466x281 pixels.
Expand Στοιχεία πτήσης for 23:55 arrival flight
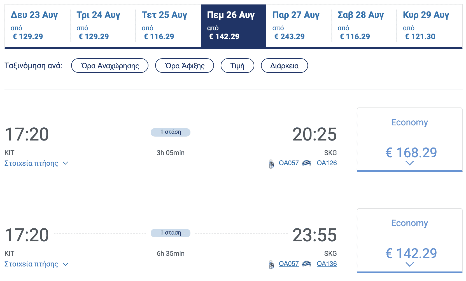tap(36, 264)
